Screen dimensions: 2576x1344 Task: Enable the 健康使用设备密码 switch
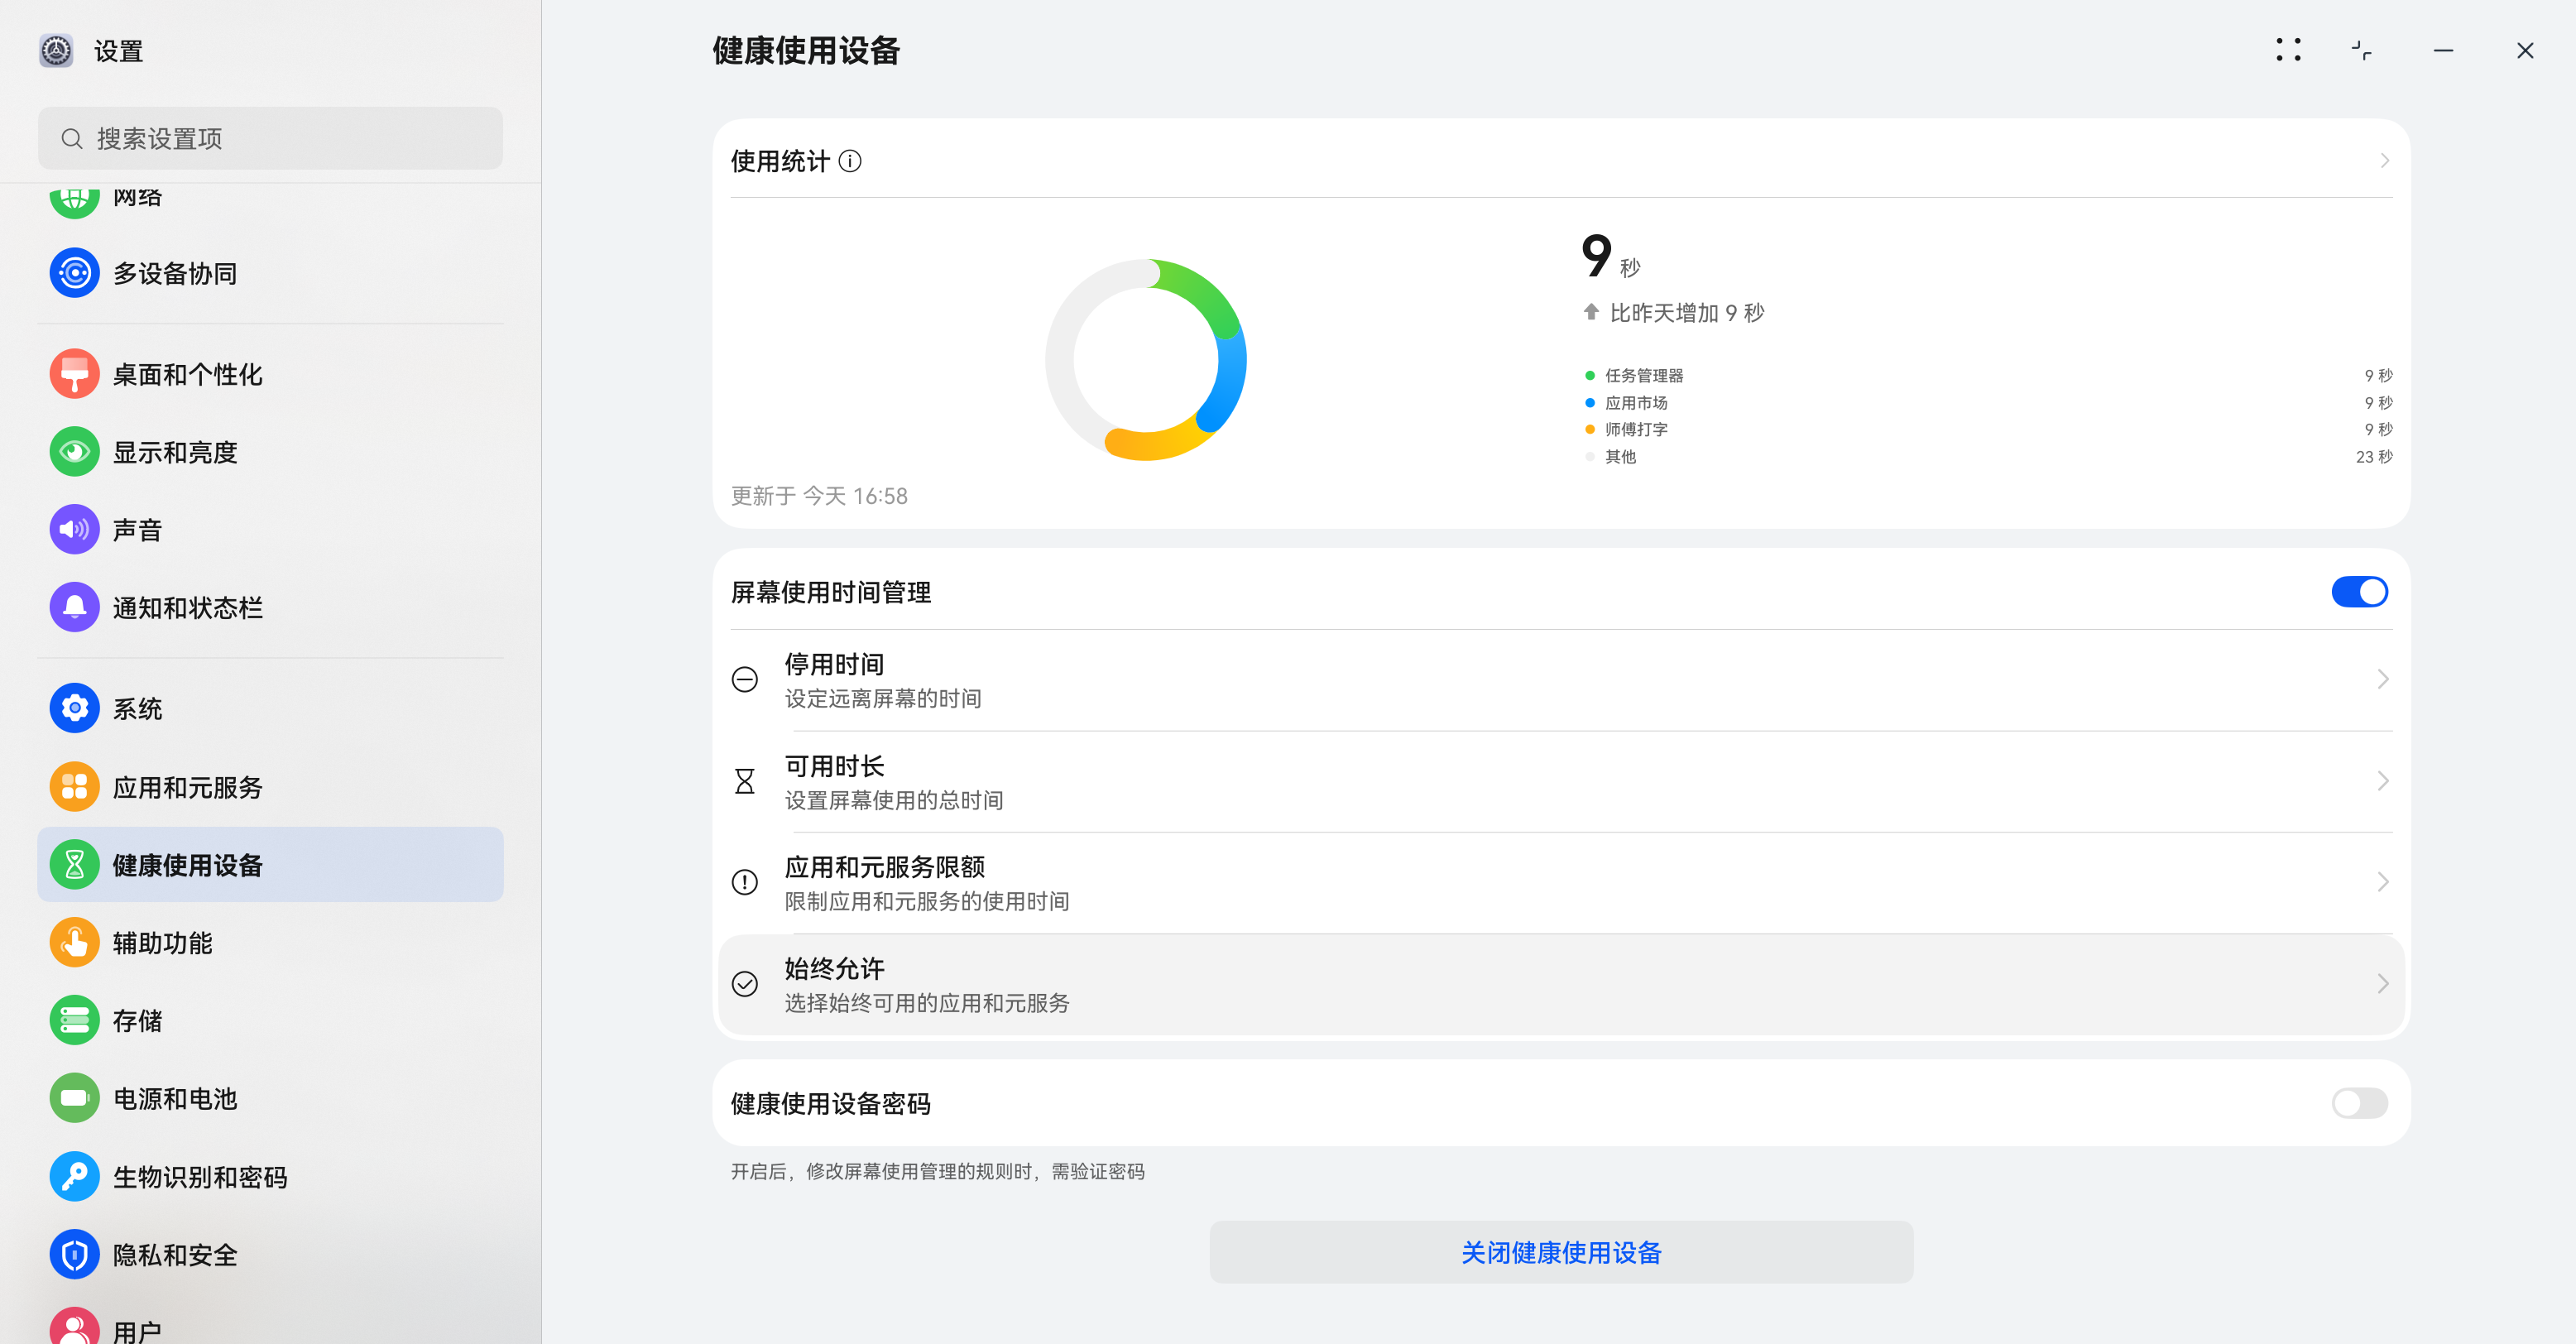[x=2360, y=1103]
